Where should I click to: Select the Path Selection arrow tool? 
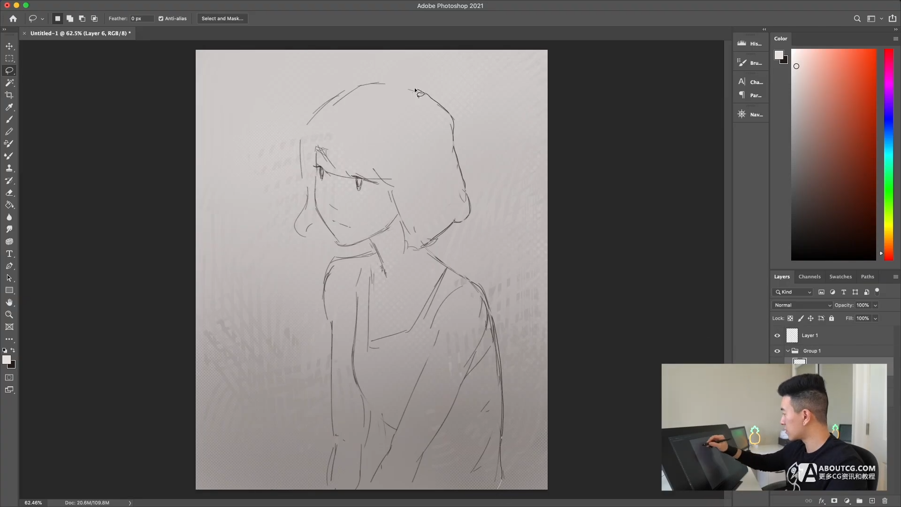click(9, 278)
